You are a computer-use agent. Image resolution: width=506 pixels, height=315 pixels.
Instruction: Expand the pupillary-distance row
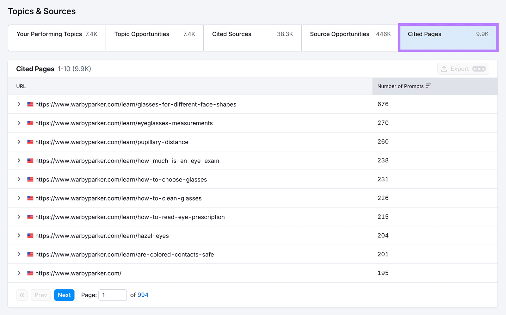click(x=19, y=142)
